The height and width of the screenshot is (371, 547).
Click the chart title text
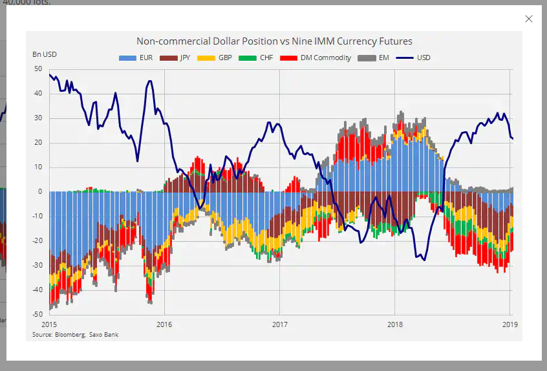coord(274,41)
